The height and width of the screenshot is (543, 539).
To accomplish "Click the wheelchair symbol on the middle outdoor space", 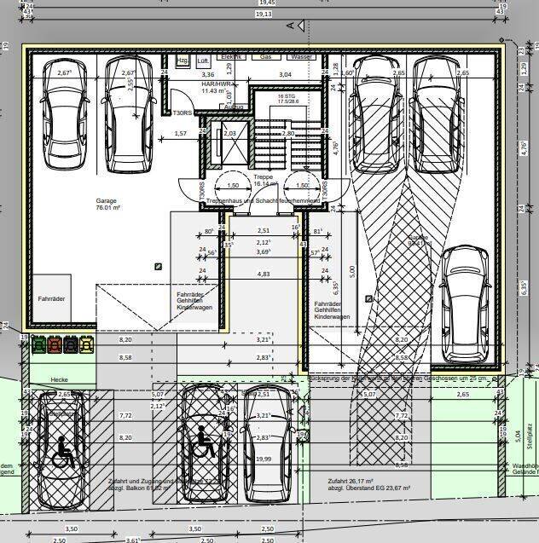I will [x=203, y=442].
